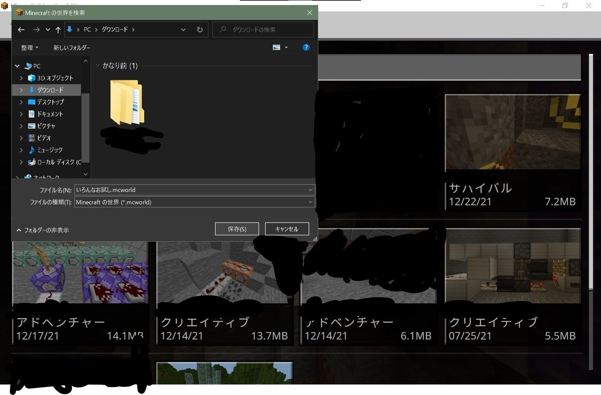Screen dimensions: 601x395
Task: Open view options dropdown arrow
Action: (286, 47)
